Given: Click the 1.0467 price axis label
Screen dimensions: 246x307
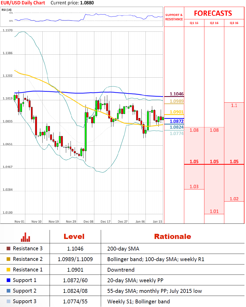Looking at the screenshot, I should click(7, 167).
